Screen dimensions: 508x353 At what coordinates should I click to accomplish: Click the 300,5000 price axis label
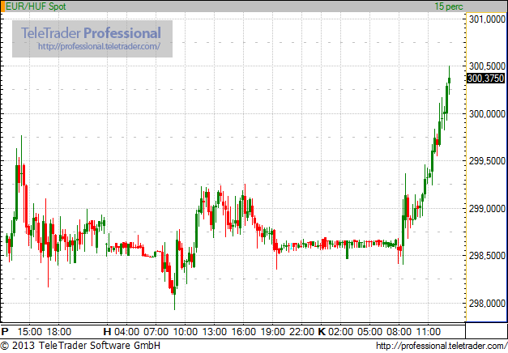pos(487,66)
